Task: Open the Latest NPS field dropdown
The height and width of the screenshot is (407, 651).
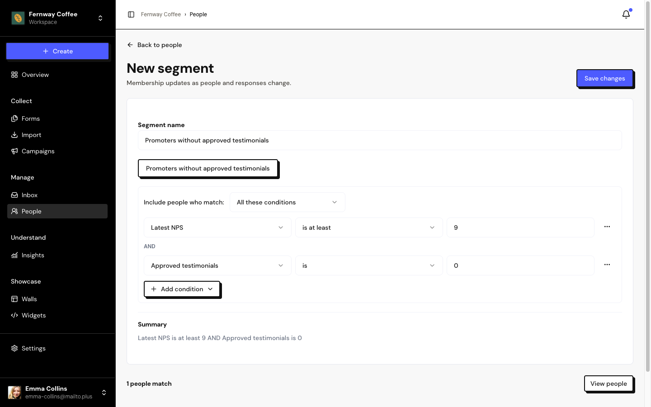Action: click(x=217, y=227)
